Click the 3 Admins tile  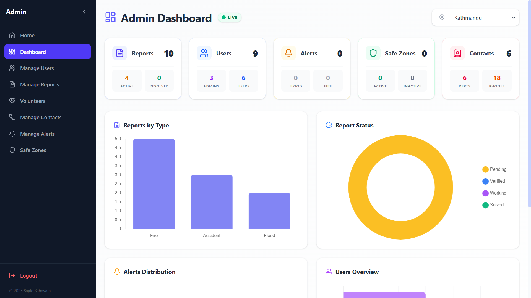211,81
